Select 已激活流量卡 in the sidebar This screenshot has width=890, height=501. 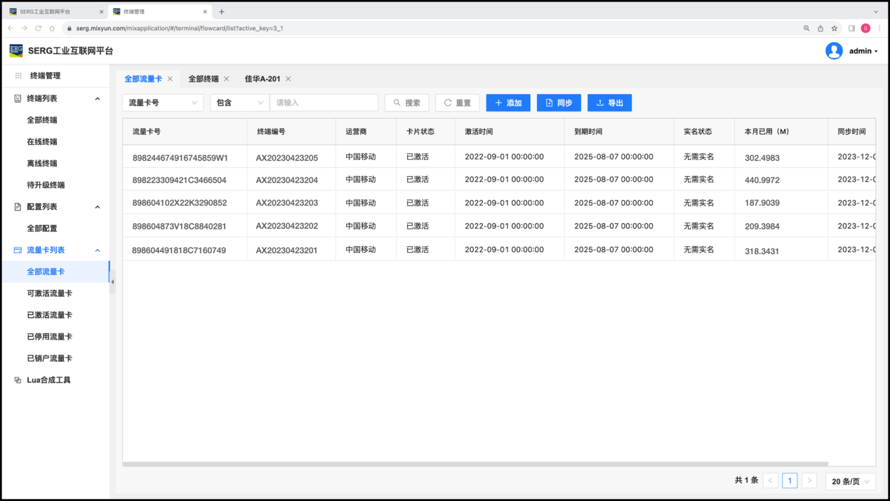pos(49,315)
